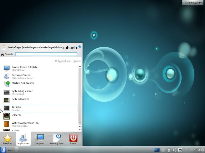Open the desktop pager widget
The height and width of the screenshot is (153, 205).
157,150
